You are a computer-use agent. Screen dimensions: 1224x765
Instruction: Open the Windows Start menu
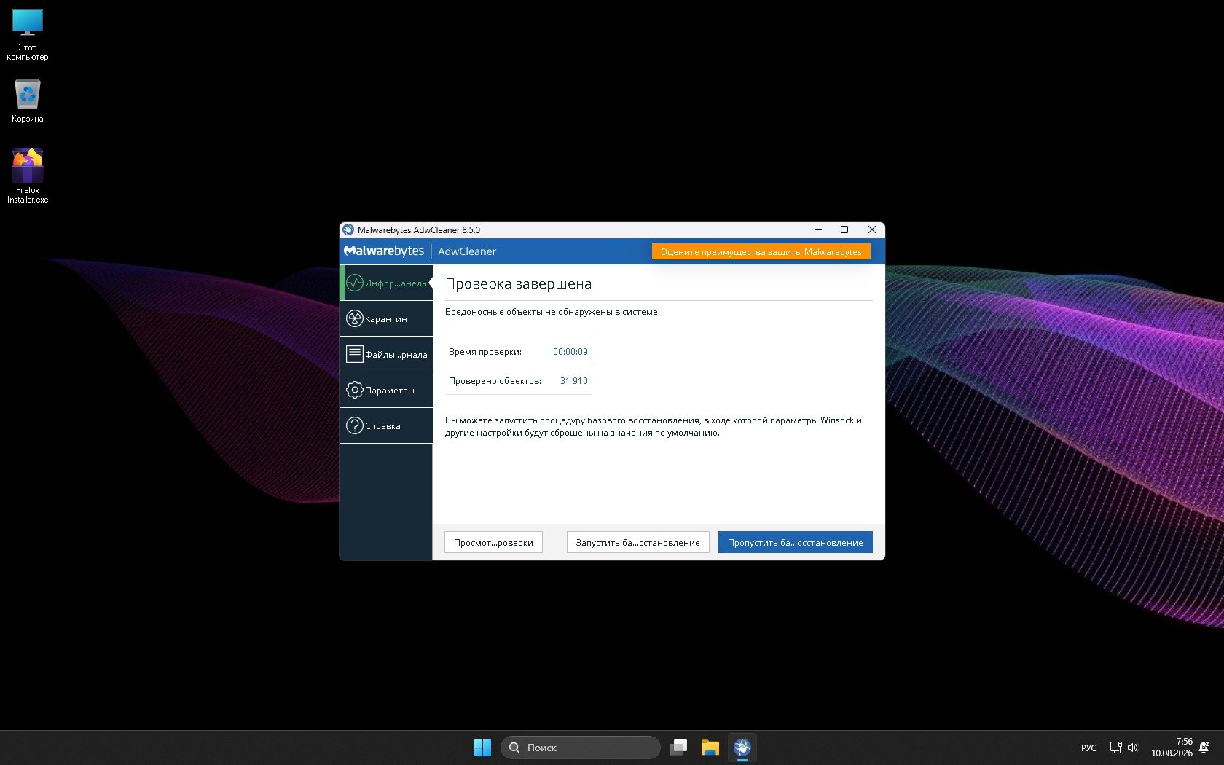(482, 748)
